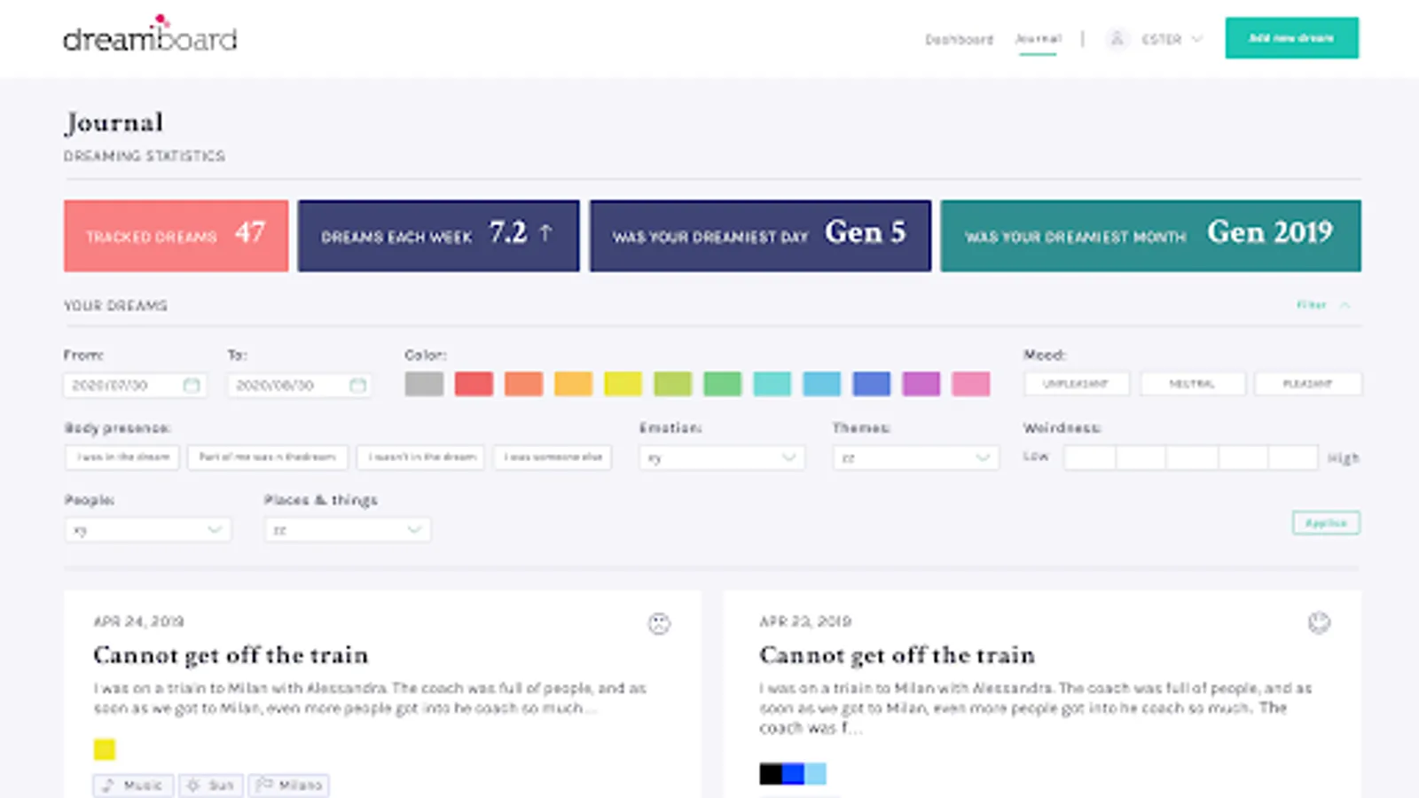Click the Milano place tag

tap(289, 786)
